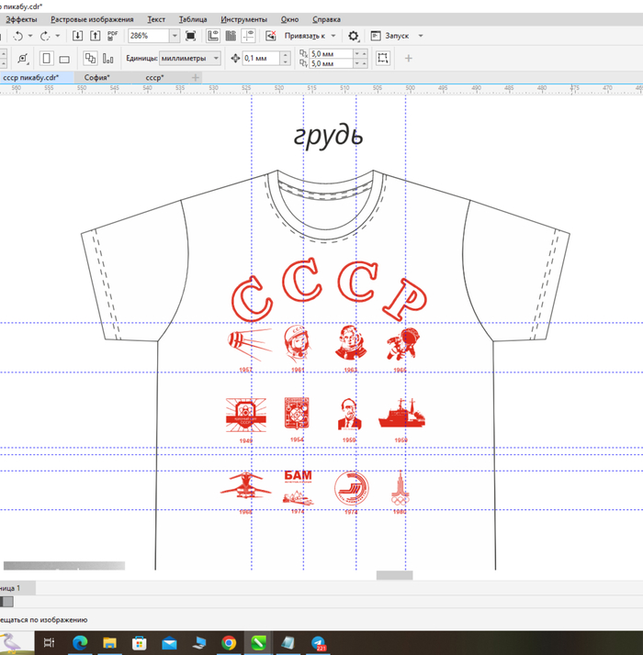The image size is (643, 655).
Task: Open Telegram from the taskbar
Action: pos(318,642)
